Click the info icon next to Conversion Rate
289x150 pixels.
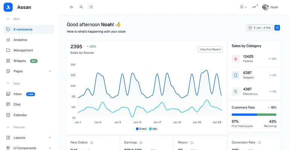coord(259,142)
